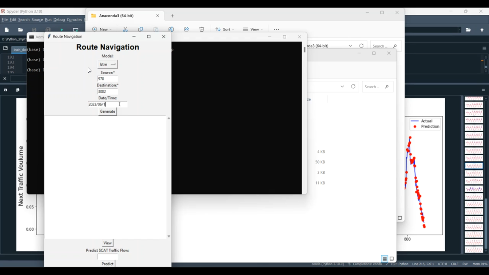This screenshot has height=275, width=489.
Task: Select the highlighted plot thumbnail
Action: 474,166
